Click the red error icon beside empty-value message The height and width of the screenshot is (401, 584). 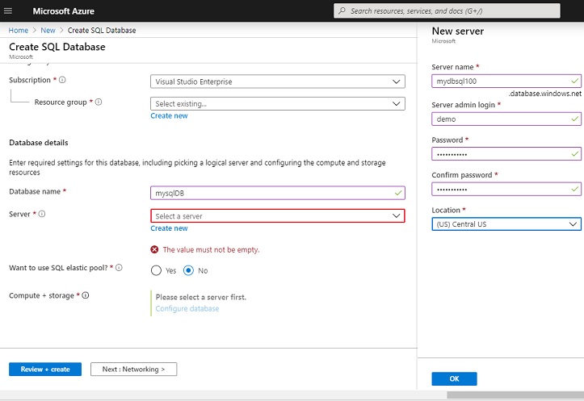(154, 249)
